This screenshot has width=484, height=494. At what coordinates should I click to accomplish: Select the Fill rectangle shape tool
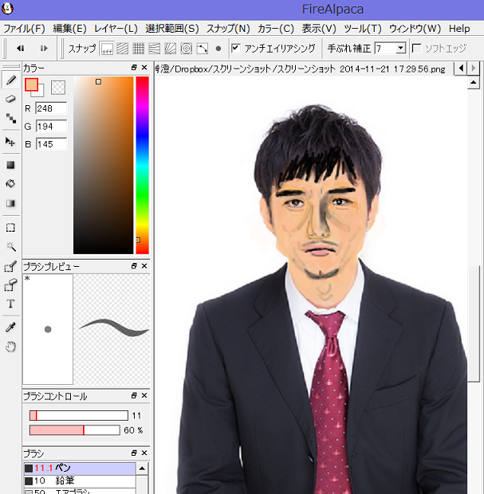[10, 165]
